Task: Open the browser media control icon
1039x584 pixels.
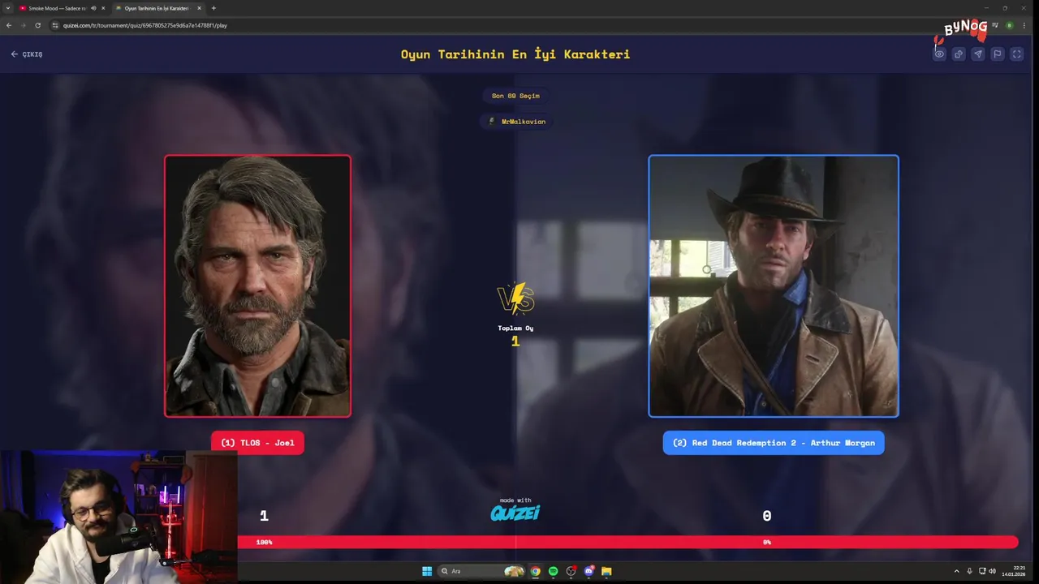Action: [x=995, y=25]
